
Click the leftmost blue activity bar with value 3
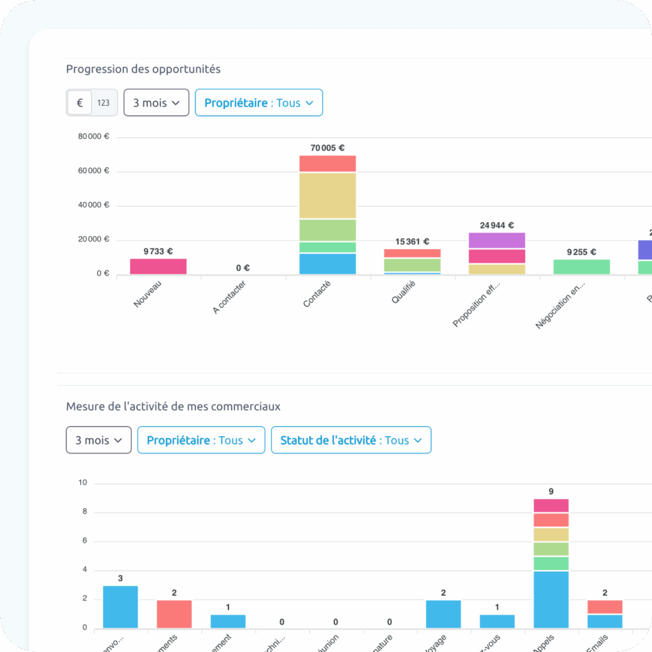tap(120, 606)
